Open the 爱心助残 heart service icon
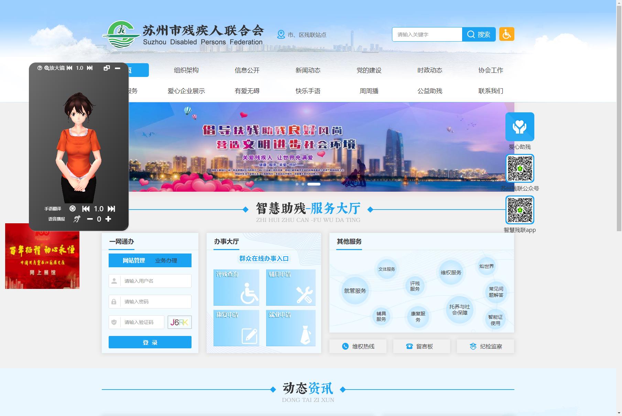This screenshot has width=622, height=416. pyautogui.click(x=520, y=127)
